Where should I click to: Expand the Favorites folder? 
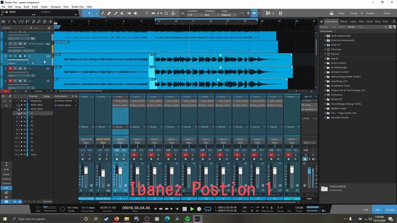pyautogui.click(x=325, y=50)
